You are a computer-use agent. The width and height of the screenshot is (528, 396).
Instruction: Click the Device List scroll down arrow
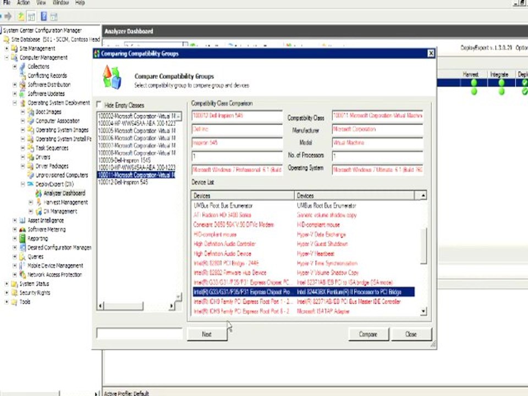pos(424,311)
